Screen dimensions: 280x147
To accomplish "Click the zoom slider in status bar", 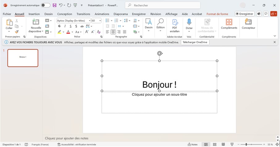I will [246, 145].
